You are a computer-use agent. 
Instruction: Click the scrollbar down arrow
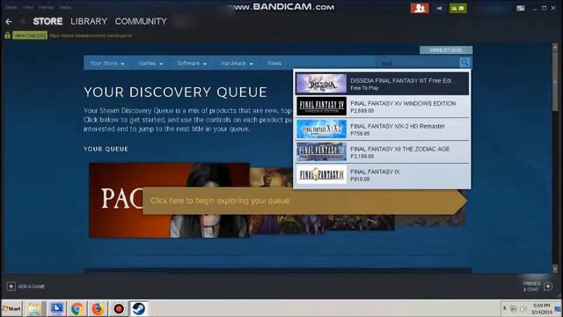pyautogui.click(x=555, y=269)
